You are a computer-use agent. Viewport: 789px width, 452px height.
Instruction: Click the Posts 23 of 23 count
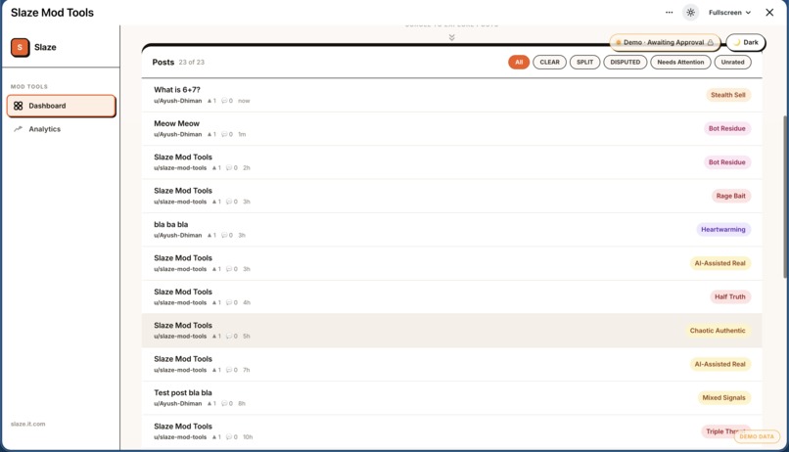(191, 63)
